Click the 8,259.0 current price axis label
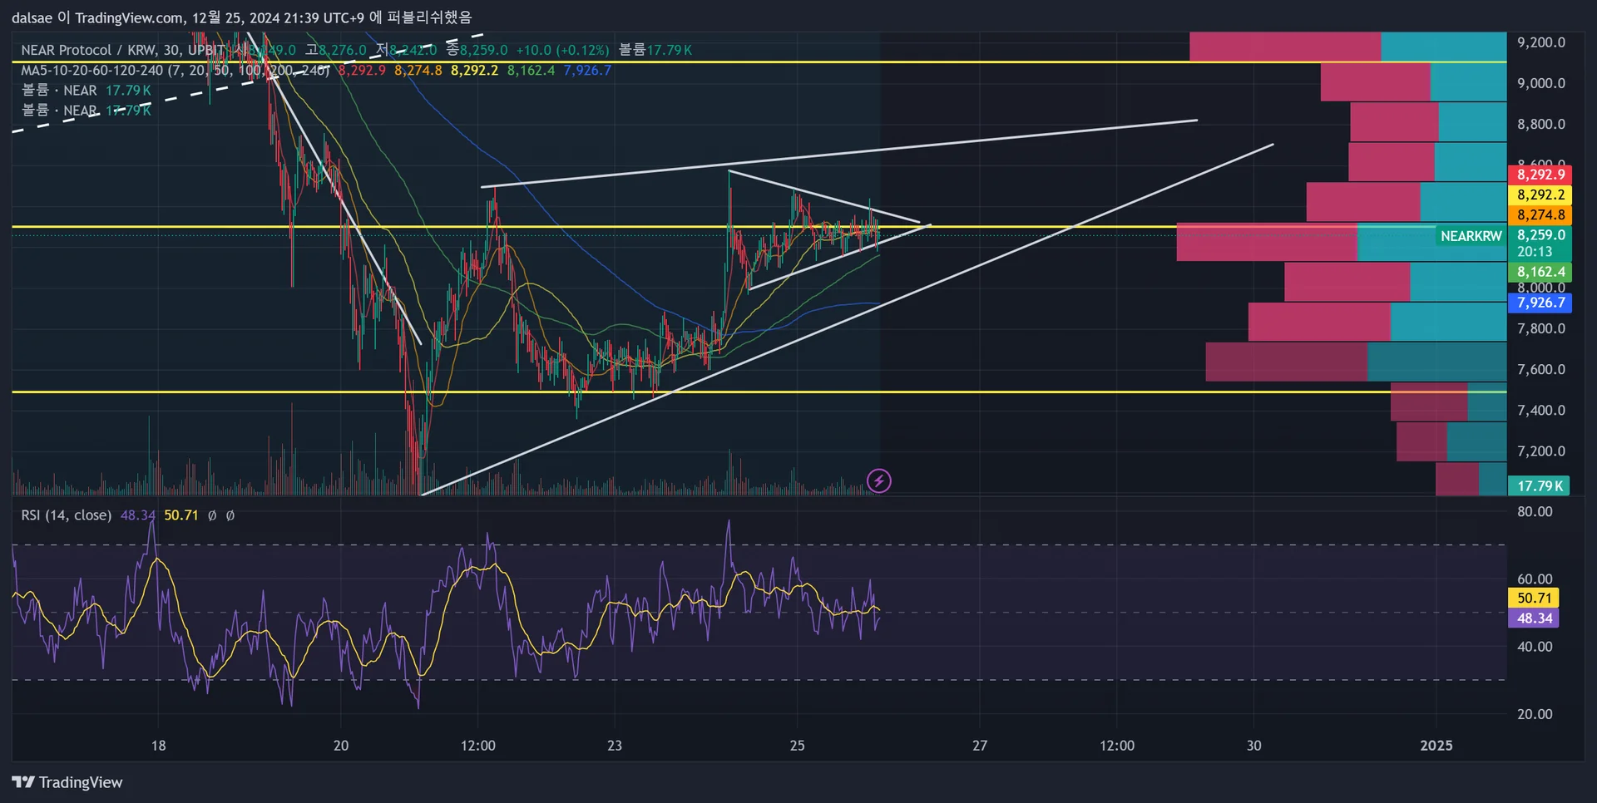This screenshot has height=803, width=1597. [x=1540, y=235]
